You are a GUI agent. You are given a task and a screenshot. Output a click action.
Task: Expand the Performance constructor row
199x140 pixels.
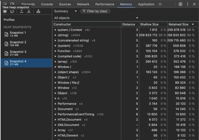pos(55,104)
